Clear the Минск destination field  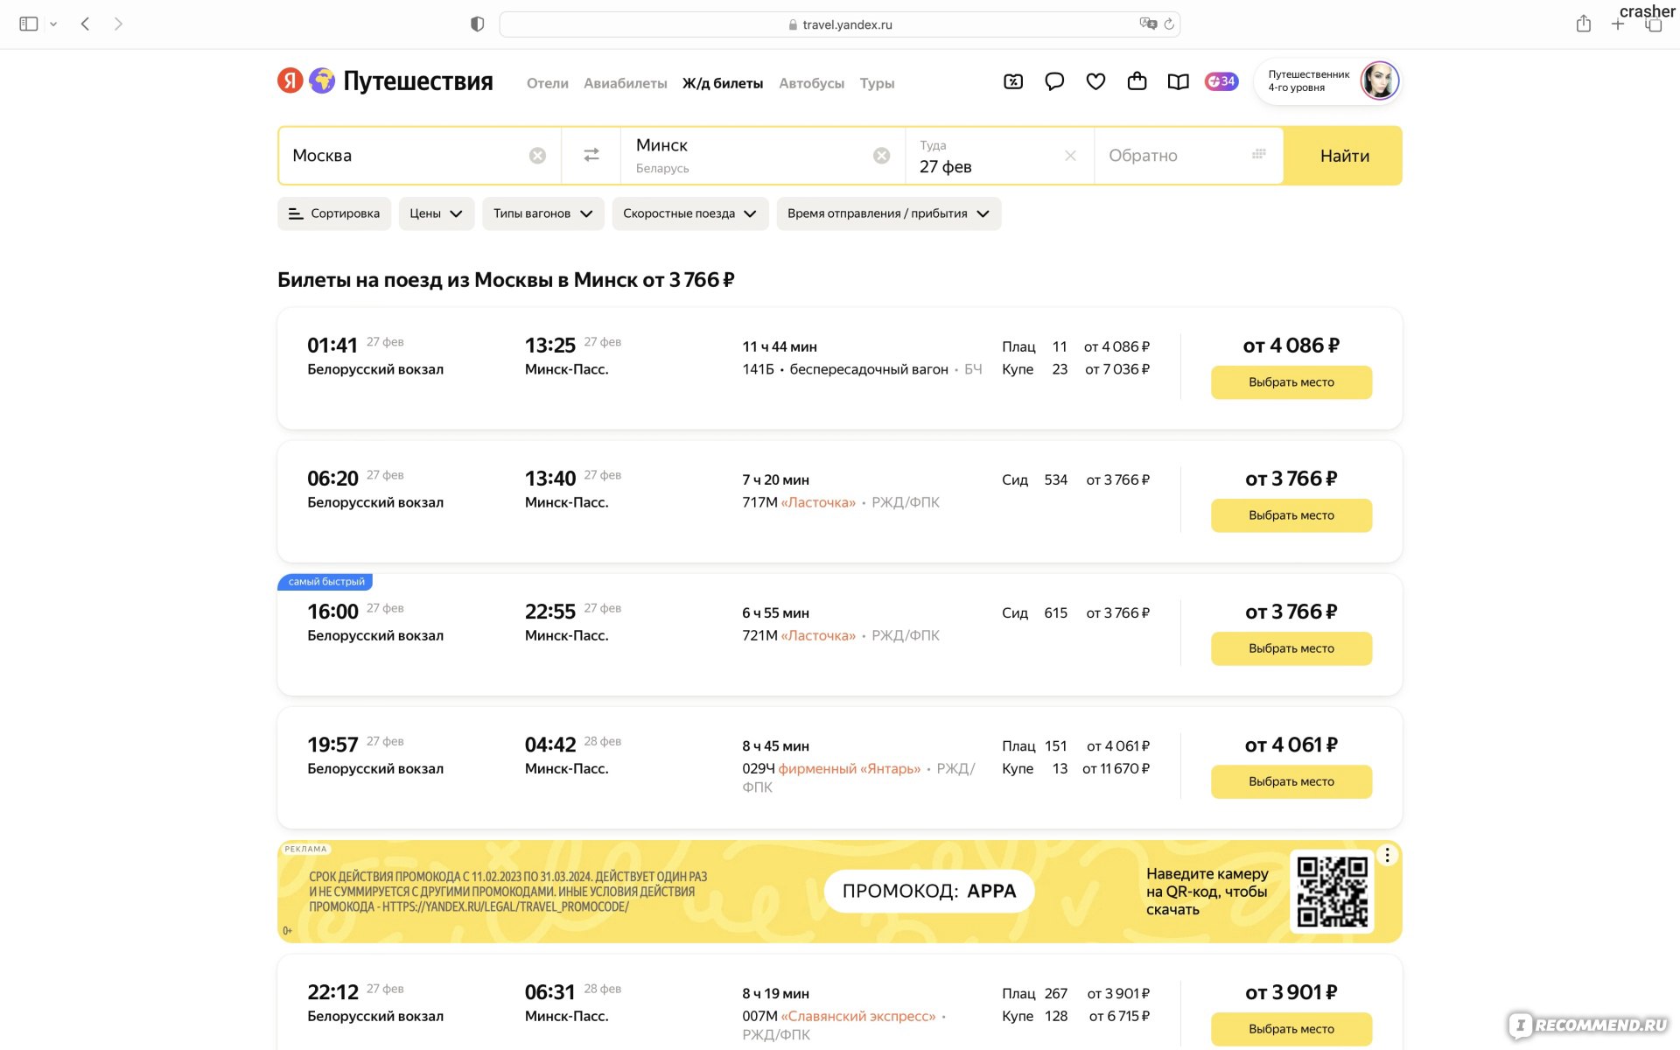pyautogui.click(x=881, y=156)
